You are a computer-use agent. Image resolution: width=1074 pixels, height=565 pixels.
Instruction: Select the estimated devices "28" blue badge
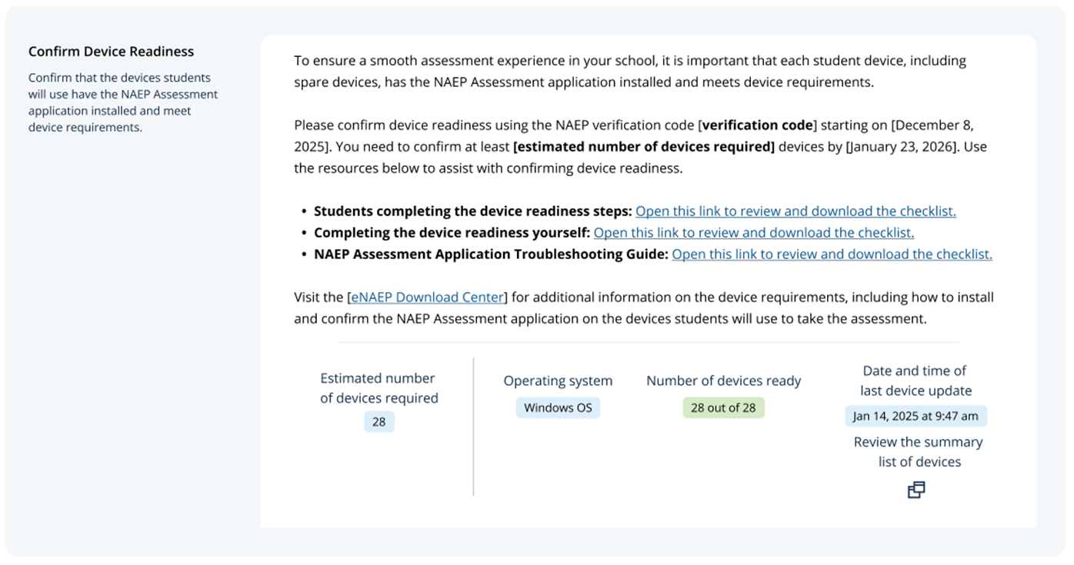pyautogui.click(x=379, y=422)
